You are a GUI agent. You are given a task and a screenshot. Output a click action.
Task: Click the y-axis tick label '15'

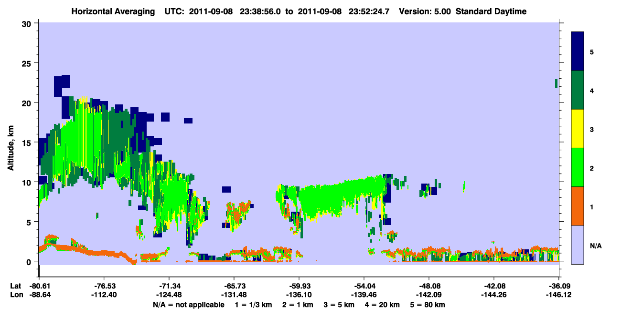[x=28, y=143]
